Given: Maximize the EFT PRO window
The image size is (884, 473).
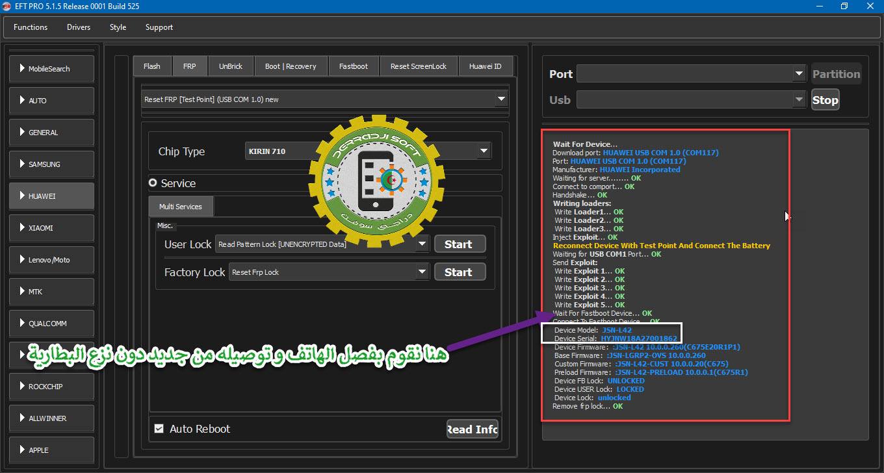Looking at the screenshot, I should tap(844, 6).
